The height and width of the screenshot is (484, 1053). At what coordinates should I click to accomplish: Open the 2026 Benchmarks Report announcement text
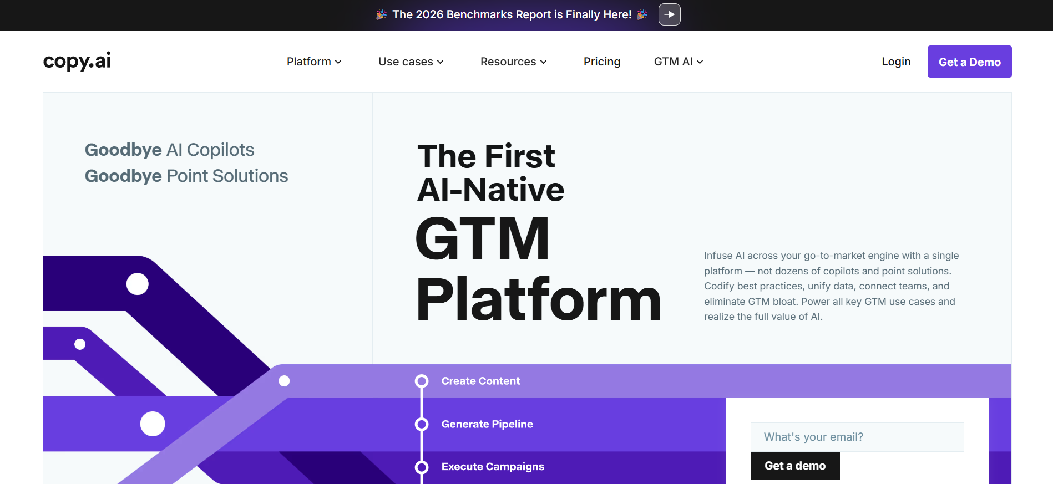tap(512, 14)
